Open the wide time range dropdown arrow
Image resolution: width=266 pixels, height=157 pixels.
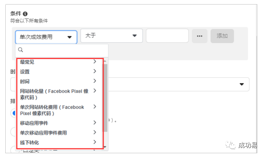coord(242,84)
